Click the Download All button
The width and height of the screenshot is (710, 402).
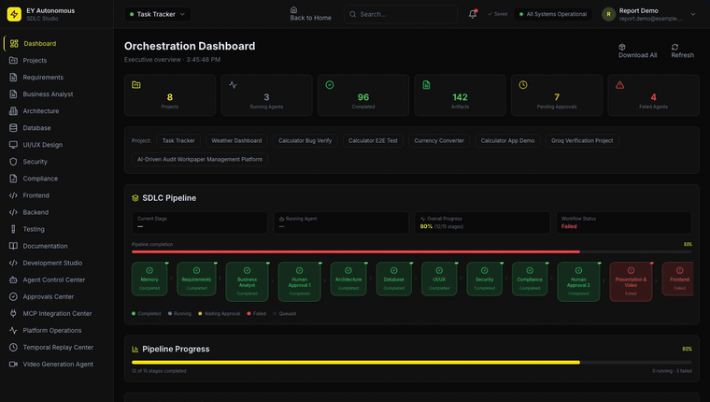(x=637, y=50)
